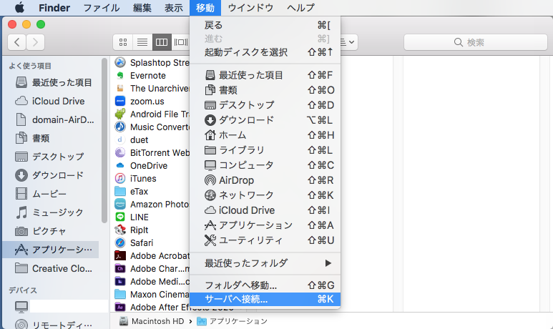Open ミュージック in the sidebar

49,212
